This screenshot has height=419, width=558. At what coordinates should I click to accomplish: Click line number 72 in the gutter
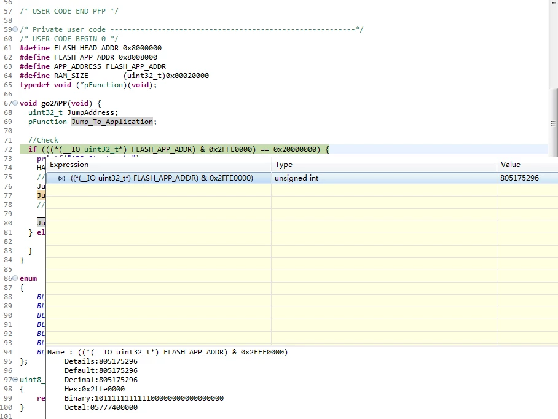tap(8, 149)
